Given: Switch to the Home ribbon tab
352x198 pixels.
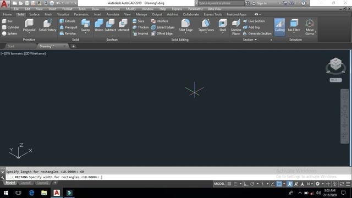Looking at the screenshot, I should tap(7, 14).
